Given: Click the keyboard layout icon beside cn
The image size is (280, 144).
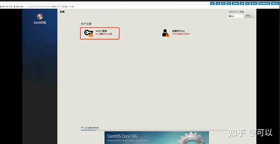Looking at the screenshot, I should tap(230, 16).
